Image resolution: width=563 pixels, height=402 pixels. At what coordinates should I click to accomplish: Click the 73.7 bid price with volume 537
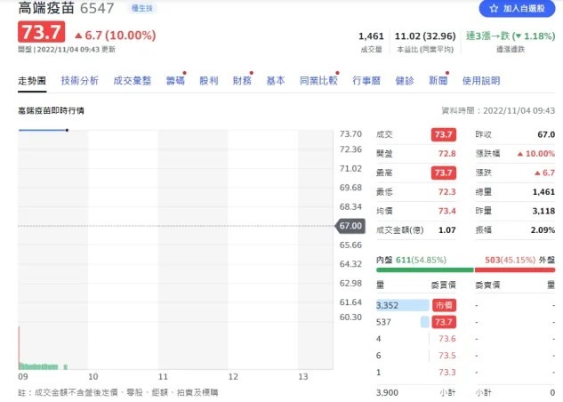click(x=444, y=322)
